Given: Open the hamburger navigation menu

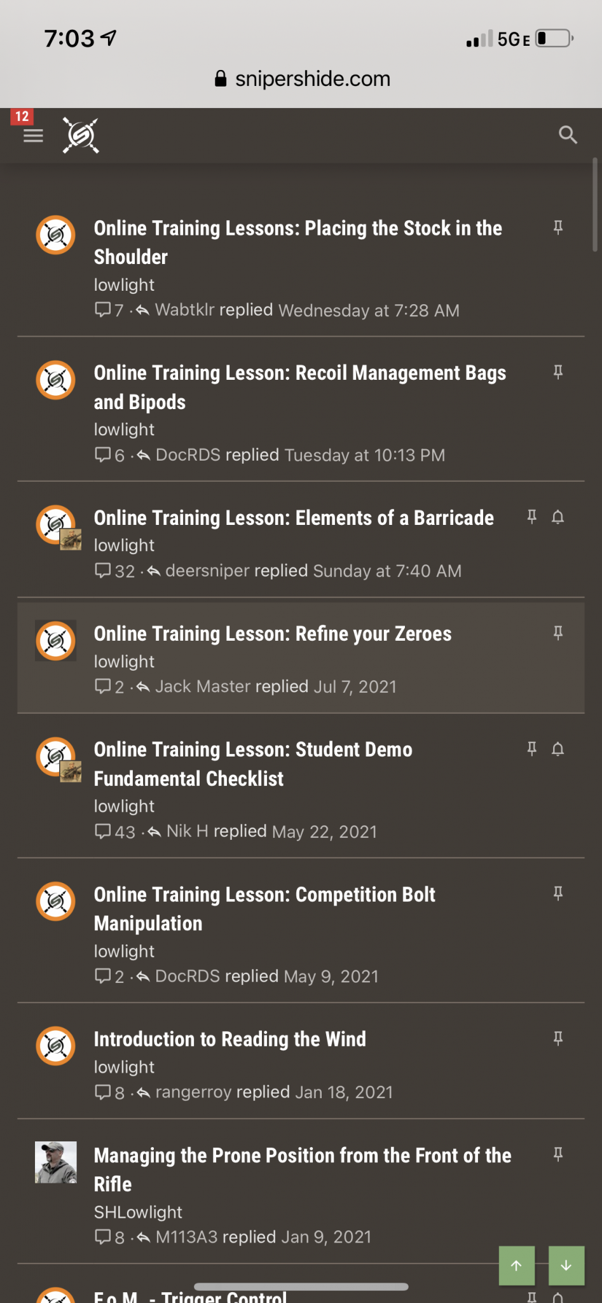Looking at the screenshot, I should (33, 136).
